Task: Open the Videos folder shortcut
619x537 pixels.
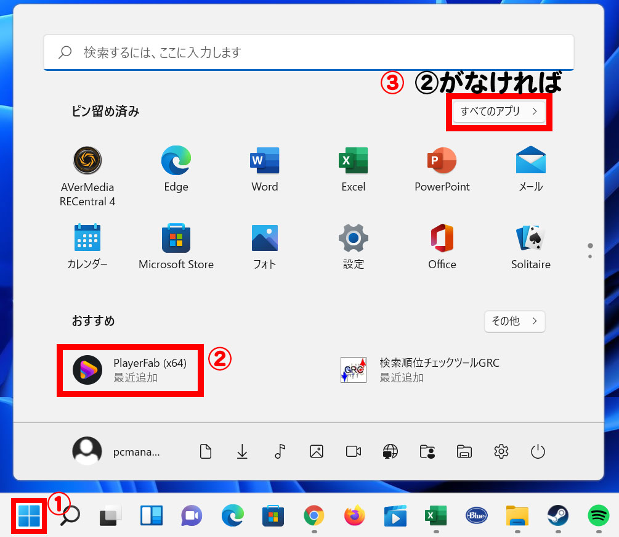Action: point(354,451)
